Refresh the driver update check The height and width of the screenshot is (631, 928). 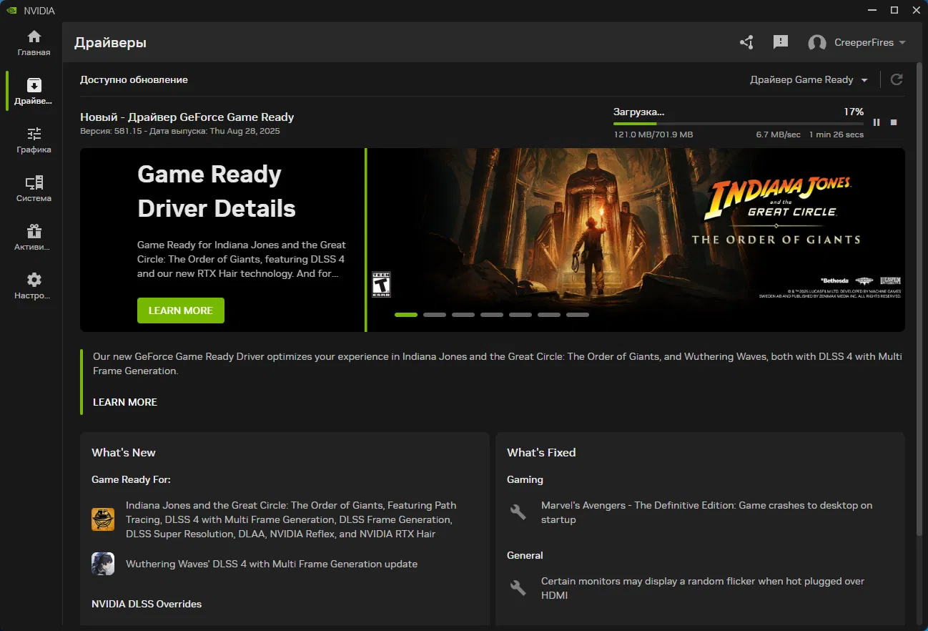(896, 79)
